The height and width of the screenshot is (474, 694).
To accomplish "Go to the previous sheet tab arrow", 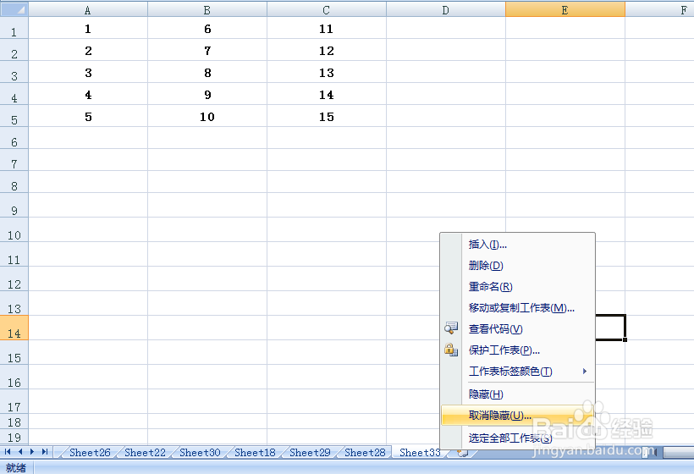I will (x=20, y=452).
